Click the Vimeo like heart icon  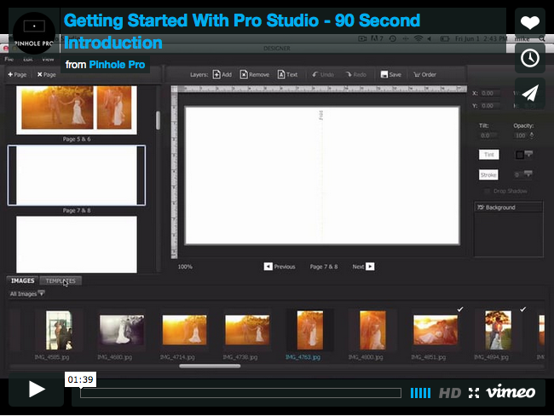529,23
